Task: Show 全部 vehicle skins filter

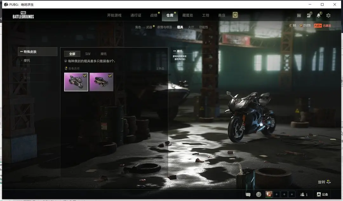Action: coord(72,54)
